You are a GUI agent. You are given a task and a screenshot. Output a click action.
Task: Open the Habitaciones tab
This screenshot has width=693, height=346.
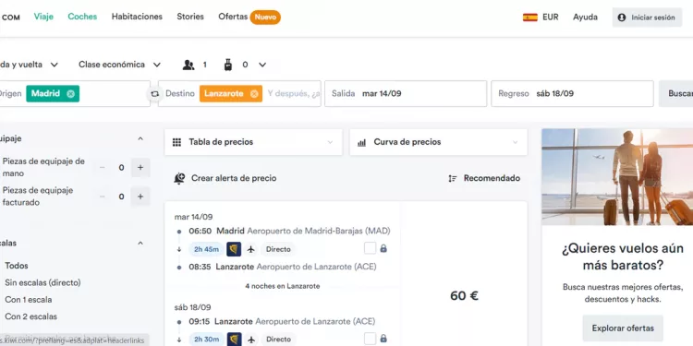click(137, 17)
